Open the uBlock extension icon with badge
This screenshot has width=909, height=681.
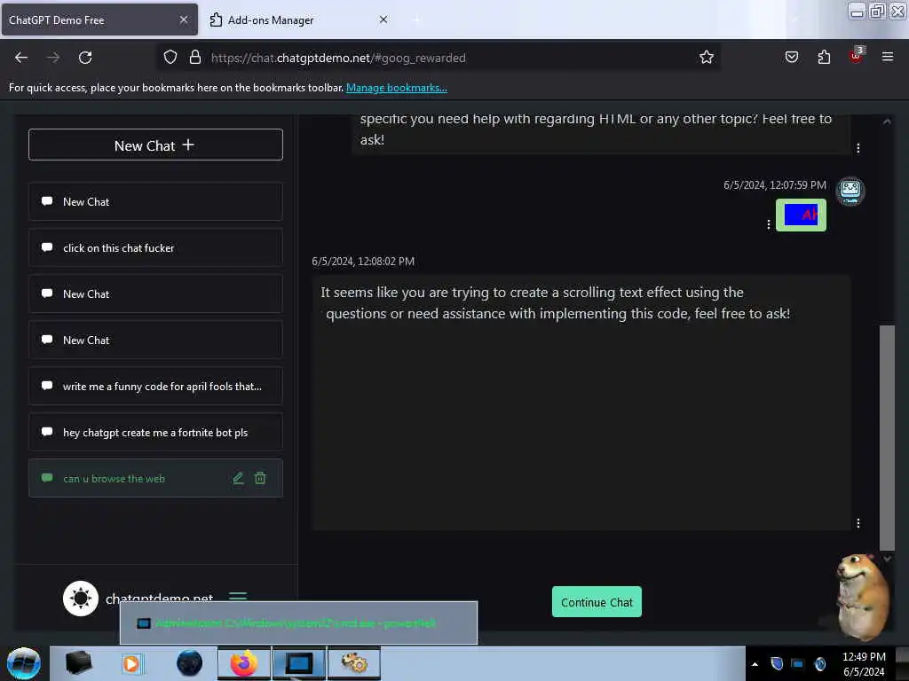click(x=857, y=56)
